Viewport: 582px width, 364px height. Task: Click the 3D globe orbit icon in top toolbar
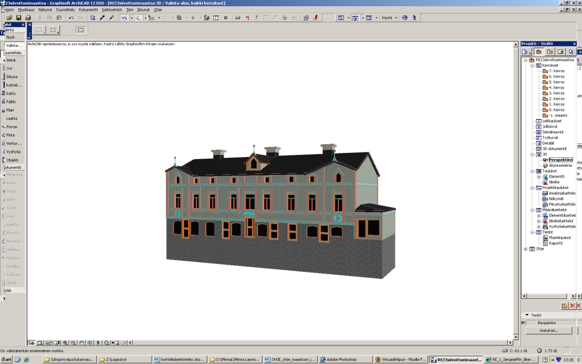point(405,18)
